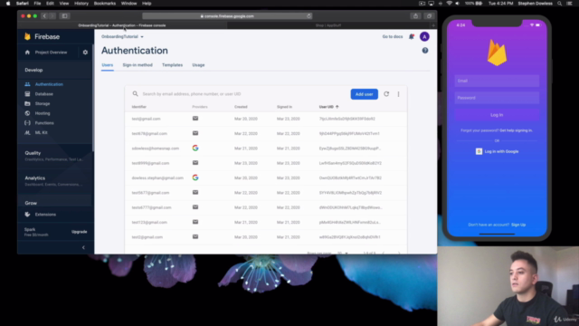Image resolution: width=579 pixels, height=326 pixels.
Task: Switch to Sign-in method tab
Action: pyautogui.click(x=138, y=65)
